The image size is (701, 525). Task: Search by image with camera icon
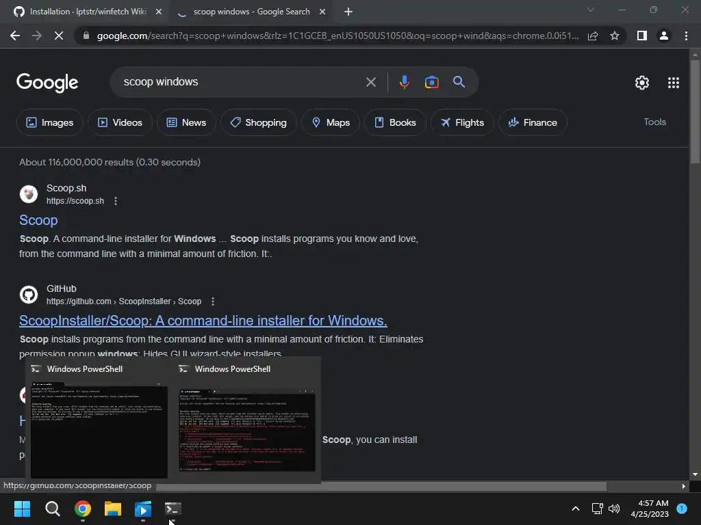[431, 82]
